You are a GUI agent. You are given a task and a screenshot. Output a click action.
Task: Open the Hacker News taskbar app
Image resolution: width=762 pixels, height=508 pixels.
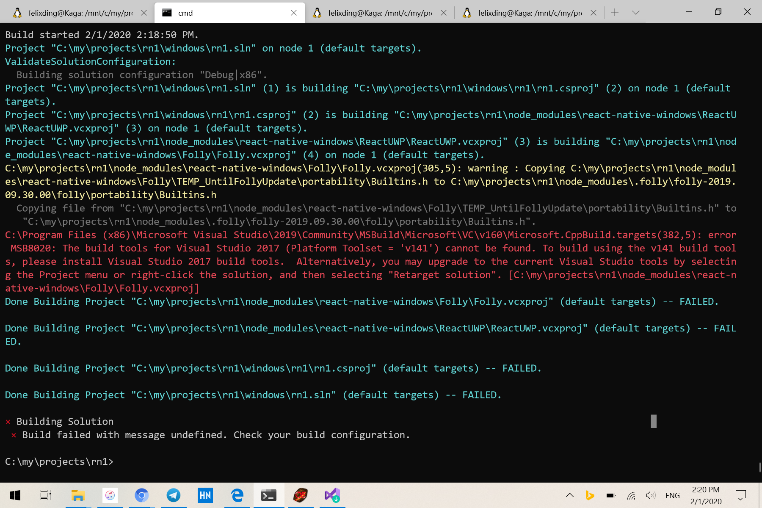pos(205,495)
